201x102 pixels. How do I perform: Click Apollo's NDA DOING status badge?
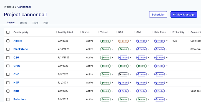point(123,41)
